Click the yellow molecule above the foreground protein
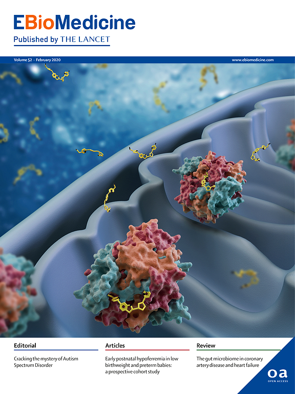 [x=110, y=199]
